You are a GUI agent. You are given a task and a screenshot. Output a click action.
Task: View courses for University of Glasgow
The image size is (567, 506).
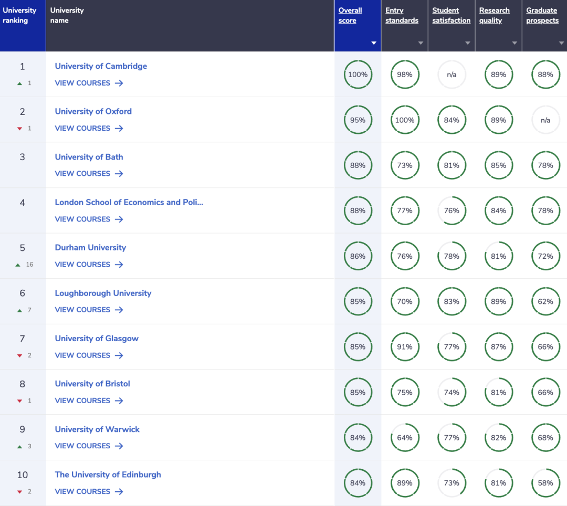[83, 355]
